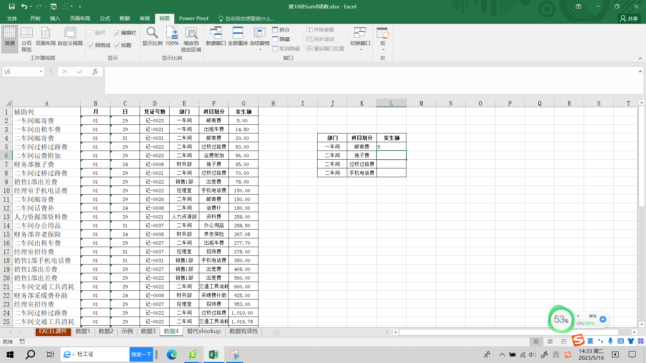Open the 数据3 sheet tab
Viewport: 646px width, 363px height.
(x=148, y=331)
